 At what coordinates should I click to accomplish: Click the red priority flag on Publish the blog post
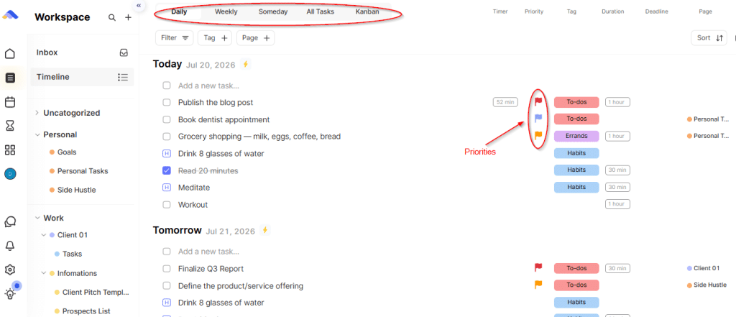pyautogui.click(x=538, y=101)
